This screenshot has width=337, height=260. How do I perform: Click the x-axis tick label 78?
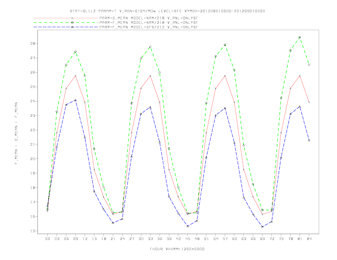(x=291, y=239)
